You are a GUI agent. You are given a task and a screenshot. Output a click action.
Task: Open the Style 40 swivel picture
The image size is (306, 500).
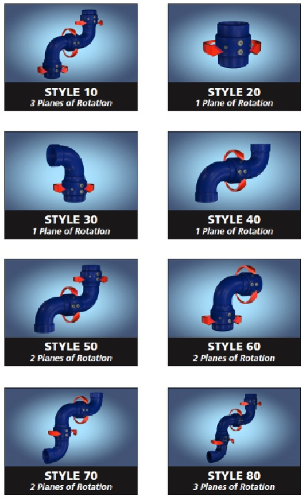coord(234,171)
